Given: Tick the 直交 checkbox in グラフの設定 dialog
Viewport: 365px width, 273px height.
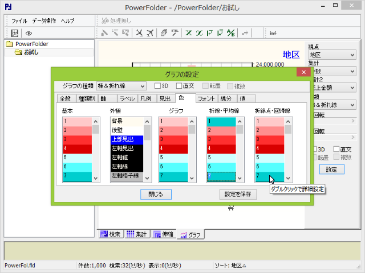Looking at the screenshot, I should (x=179, y=86).
